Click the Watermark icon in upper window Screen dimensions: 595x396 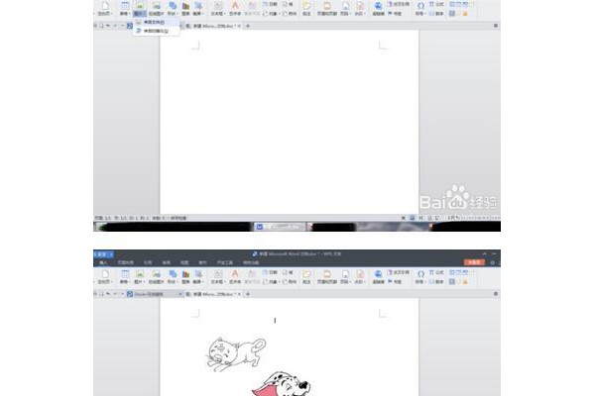pos(359,6)
